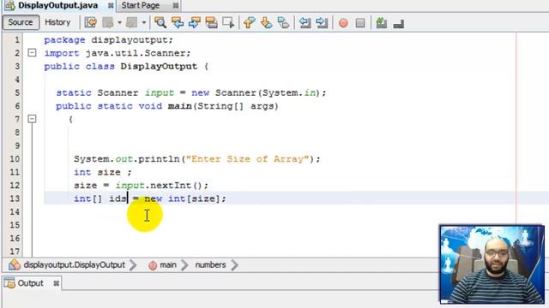This screenshot has width=549, height=308.
Task: Open the Output panel tab
Action: tap(31, 283)
